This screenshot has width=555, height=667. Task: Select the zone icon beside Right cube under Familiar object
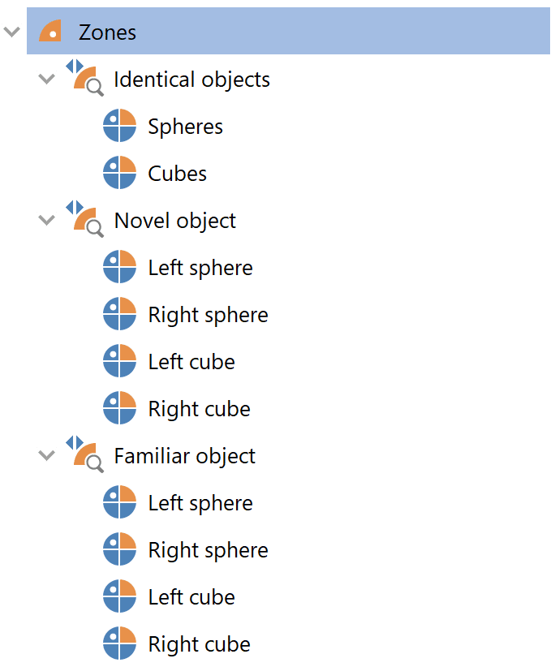(119, 643)
